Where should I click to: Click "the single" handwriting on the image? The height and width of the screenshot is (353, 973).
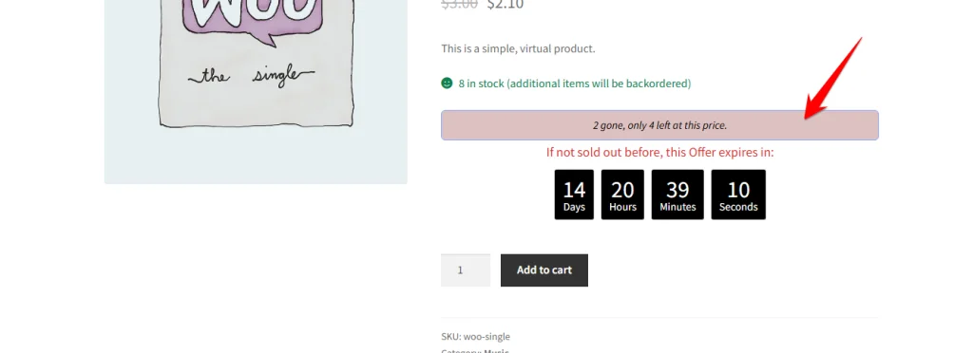[x=251, y=77]
